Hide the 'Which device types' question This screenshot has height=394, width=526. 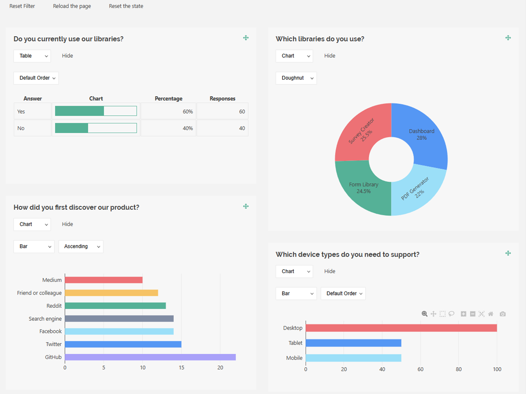click(x=330, y=271)
